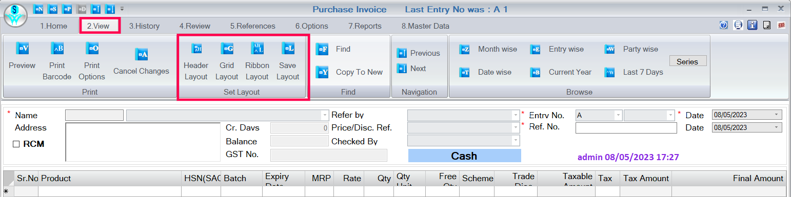The image size is (791, 197).
Task: Browse Current Year entries
Action: click(x=561, y=72)
